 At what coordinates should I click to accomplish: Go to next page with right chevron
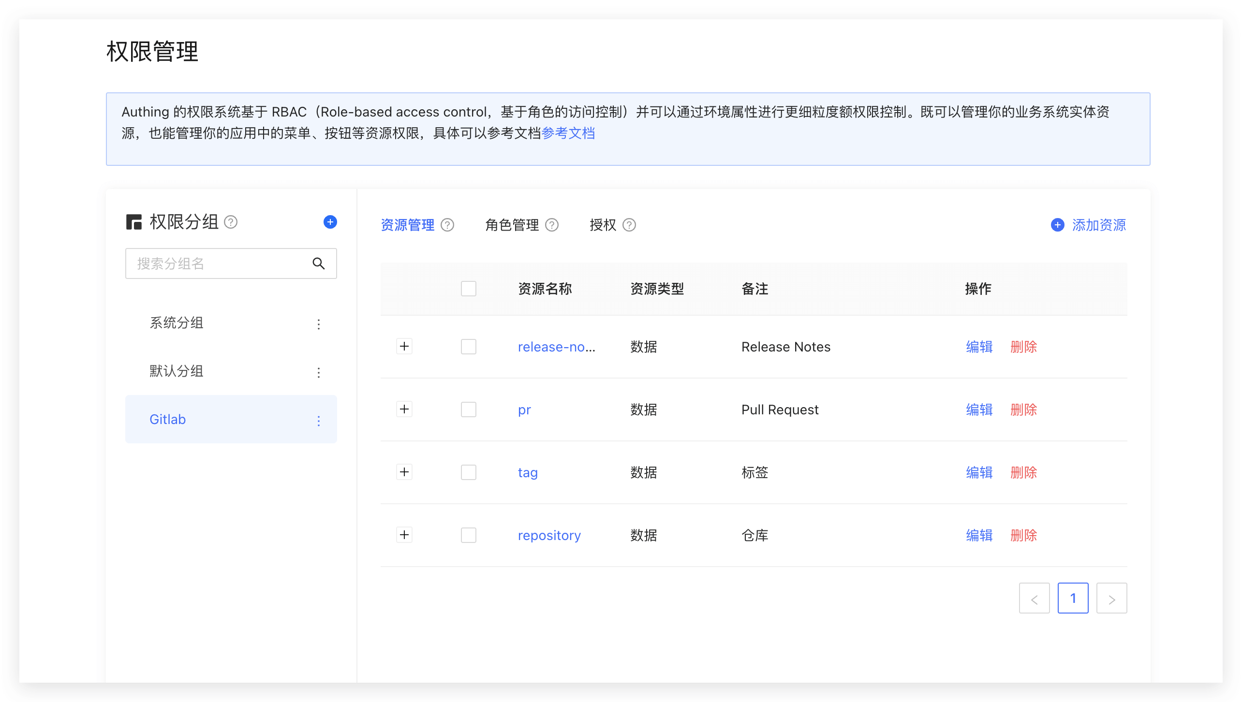tap(1111, 599)
